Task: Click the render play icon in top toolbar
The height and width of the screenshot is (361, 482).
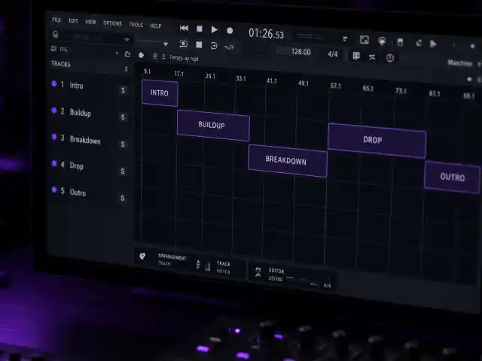Action: (433, 44)
